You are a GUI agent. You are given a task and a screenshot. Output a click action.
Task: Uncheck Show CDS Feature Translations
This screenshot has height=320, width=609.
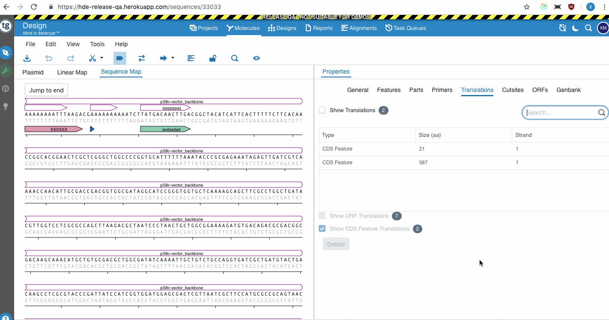(322, 228)
